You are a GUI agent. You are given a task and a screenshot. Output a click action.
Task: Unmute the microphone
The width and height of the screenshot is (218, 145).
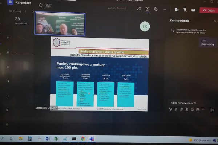coord(185,9)
